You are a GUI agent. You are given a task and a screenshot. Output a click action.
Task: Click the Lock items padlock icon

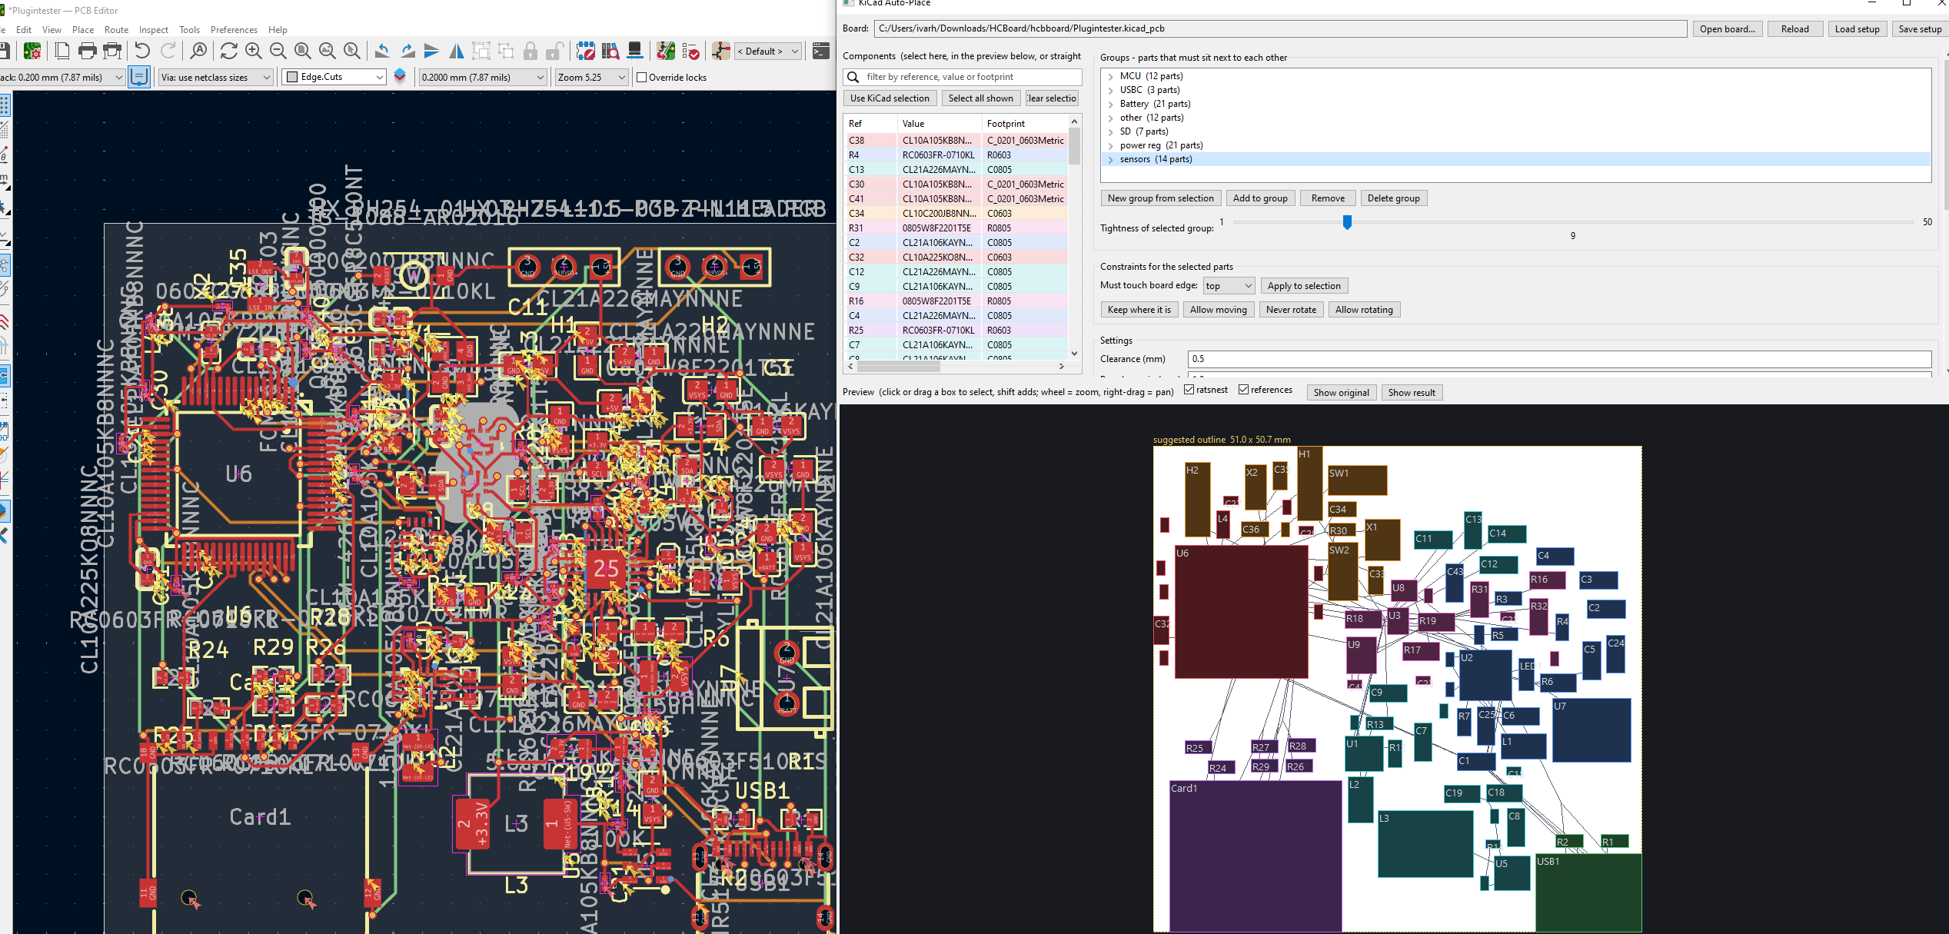click(530, 52)
